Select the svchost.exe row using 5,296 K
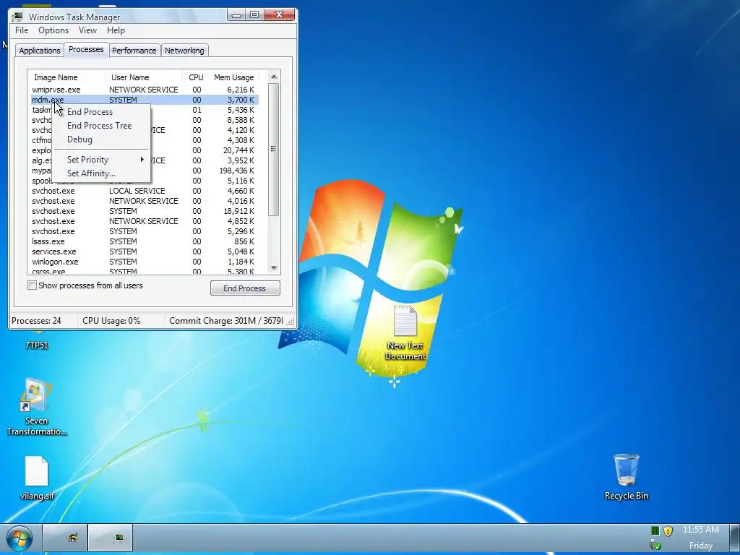The image size is (740, 555). point(145,231)
